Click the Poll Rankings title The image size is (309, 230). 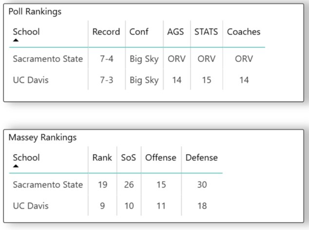[x=35, y=12]
